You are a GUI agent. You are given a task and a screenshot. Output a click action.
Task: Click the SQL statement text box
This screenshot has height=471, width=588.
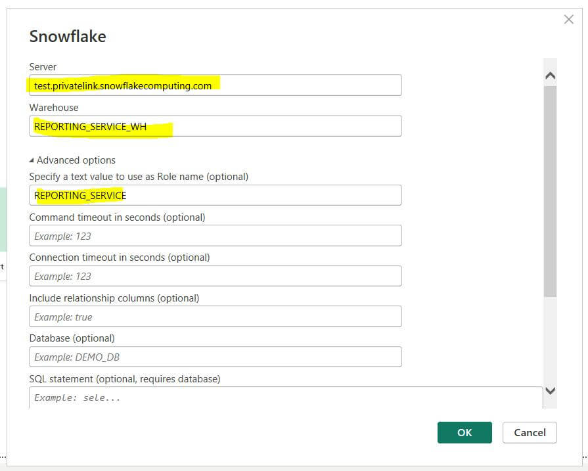click(286, 397)
